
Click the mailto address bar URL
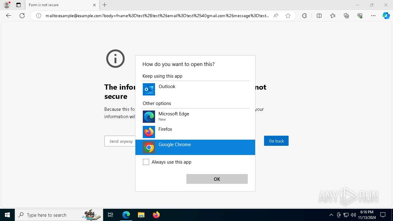(x=157, y=16)
